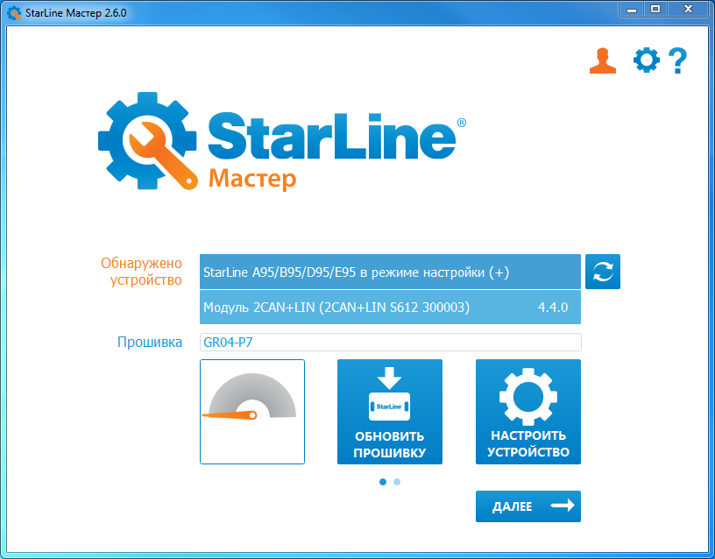Click the ОБНОВИТЬ ПРОШИВКУ tile
The image size is (715, 559).
[x=390, y=411]
